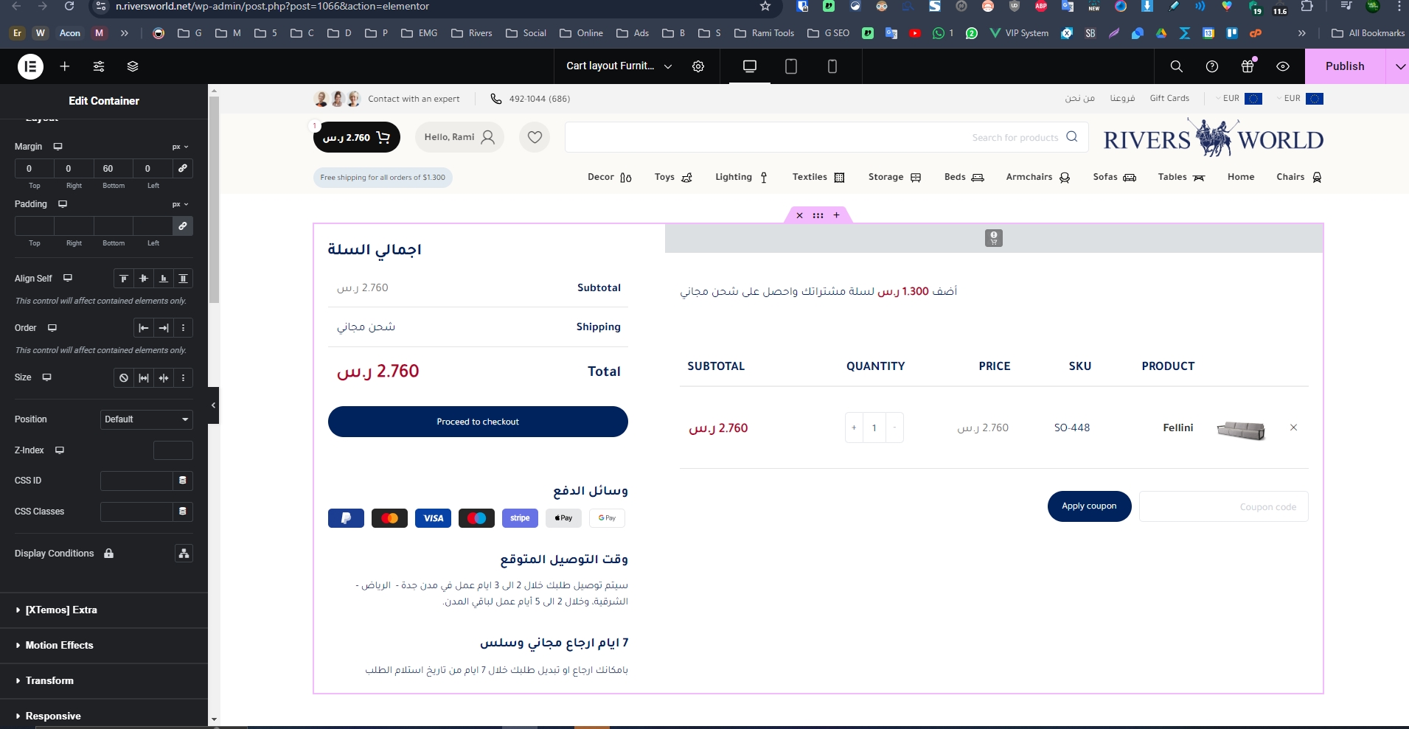Open the Fellini sofa thumbnail

pos(1241,430)
